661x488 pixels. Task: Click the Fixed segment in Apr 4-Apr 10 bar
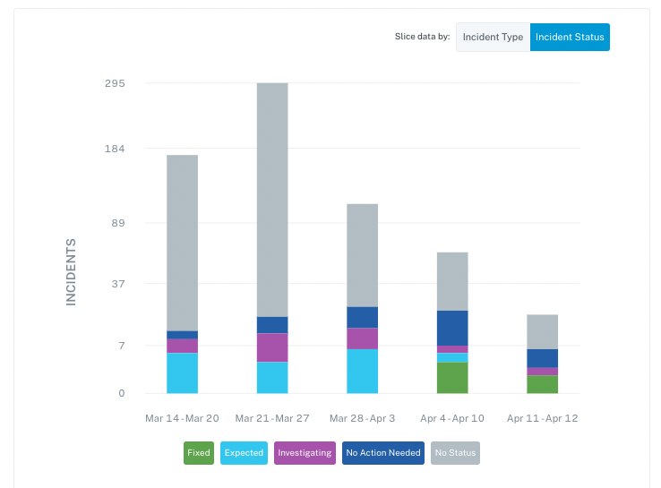(452, 378)
